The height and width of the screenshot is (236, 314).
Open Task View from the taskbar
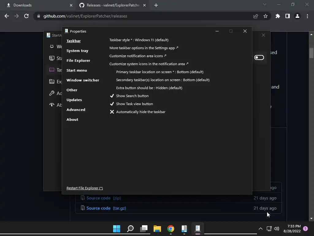(x=144, y=229)
